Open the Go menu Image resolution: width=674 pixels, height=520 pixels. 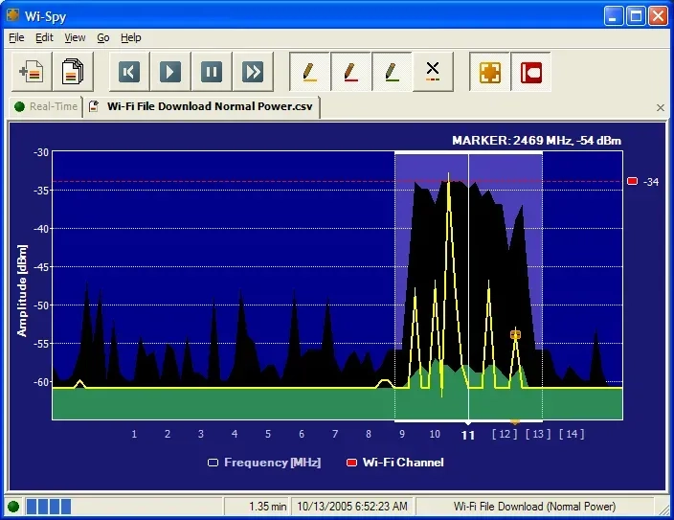click(x=102, y=38)
